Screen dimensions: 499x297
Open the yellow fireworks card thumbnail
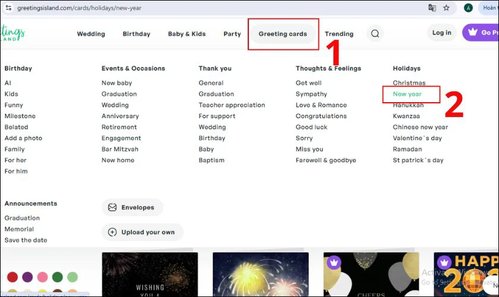tap(260, 274)
